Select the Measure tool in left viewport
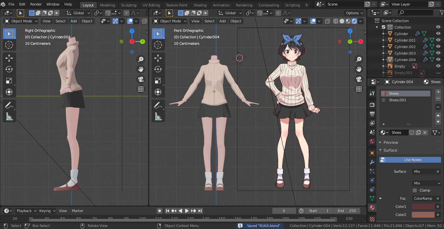444x229 pixels. coord(9,116)
